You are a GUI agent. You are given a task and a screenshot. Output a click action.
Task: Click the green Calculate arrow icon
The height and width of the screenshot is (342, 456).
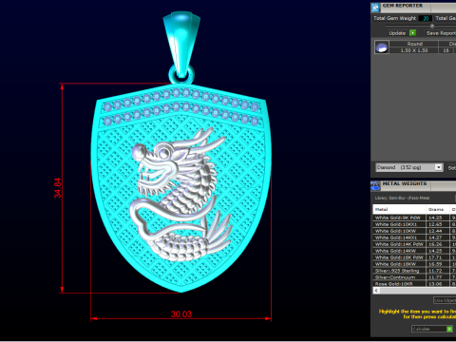449,329
